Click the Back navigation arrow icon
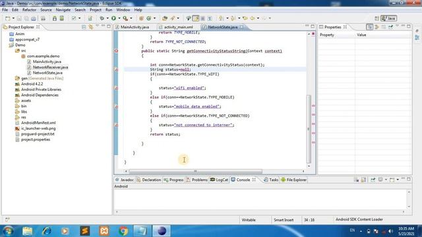This screenshot has width=422, height=237. pos(253,18)
